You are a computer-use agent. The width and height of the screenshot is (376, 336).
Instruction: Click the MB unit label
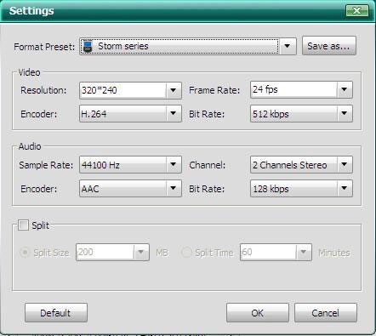point(162,253)
